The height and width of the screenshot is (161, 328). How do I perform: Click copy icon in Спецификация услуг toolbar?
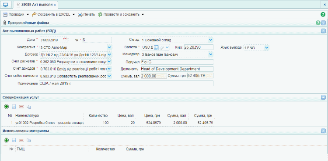point(29,107)
